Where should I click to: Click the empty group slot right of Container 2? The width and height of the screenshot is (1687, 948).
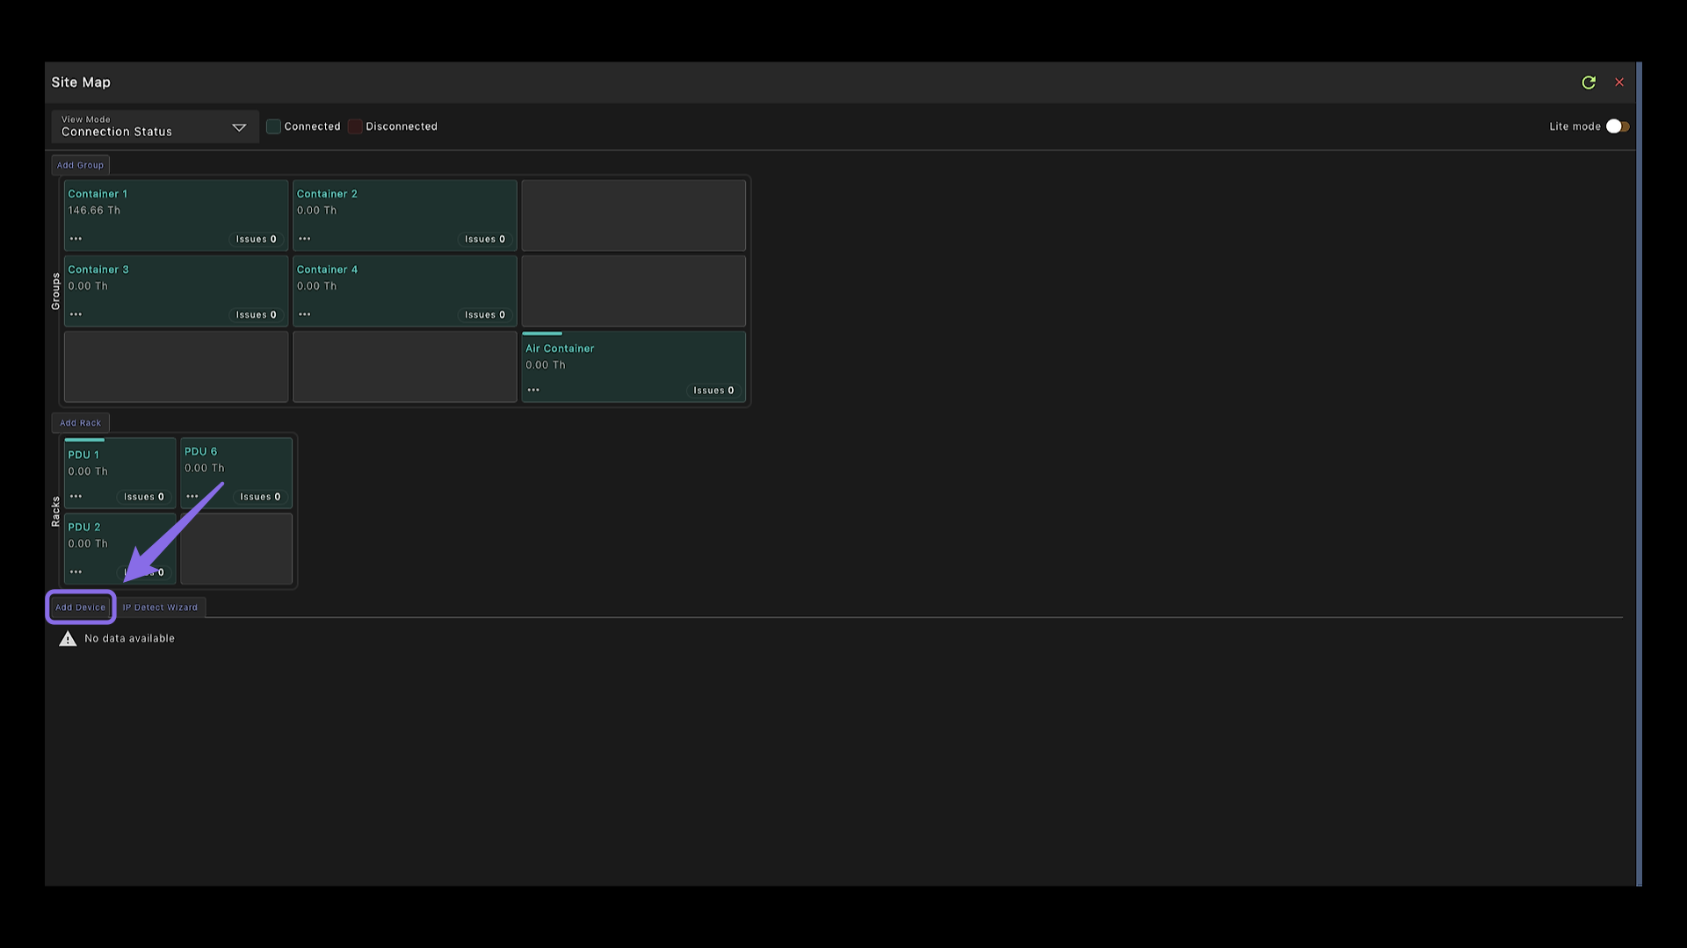pyautogui.click(x=634, y=216)
